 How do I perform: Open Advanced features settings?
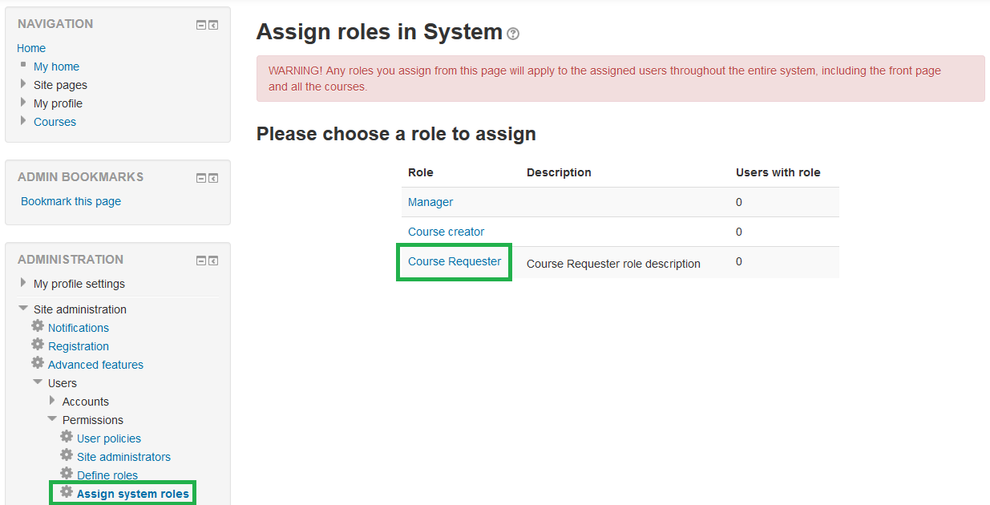pos(95,365)
